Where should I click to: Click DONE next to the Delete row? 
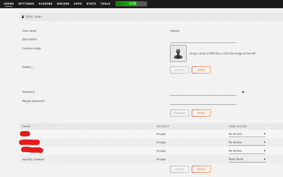pos(201,70)
